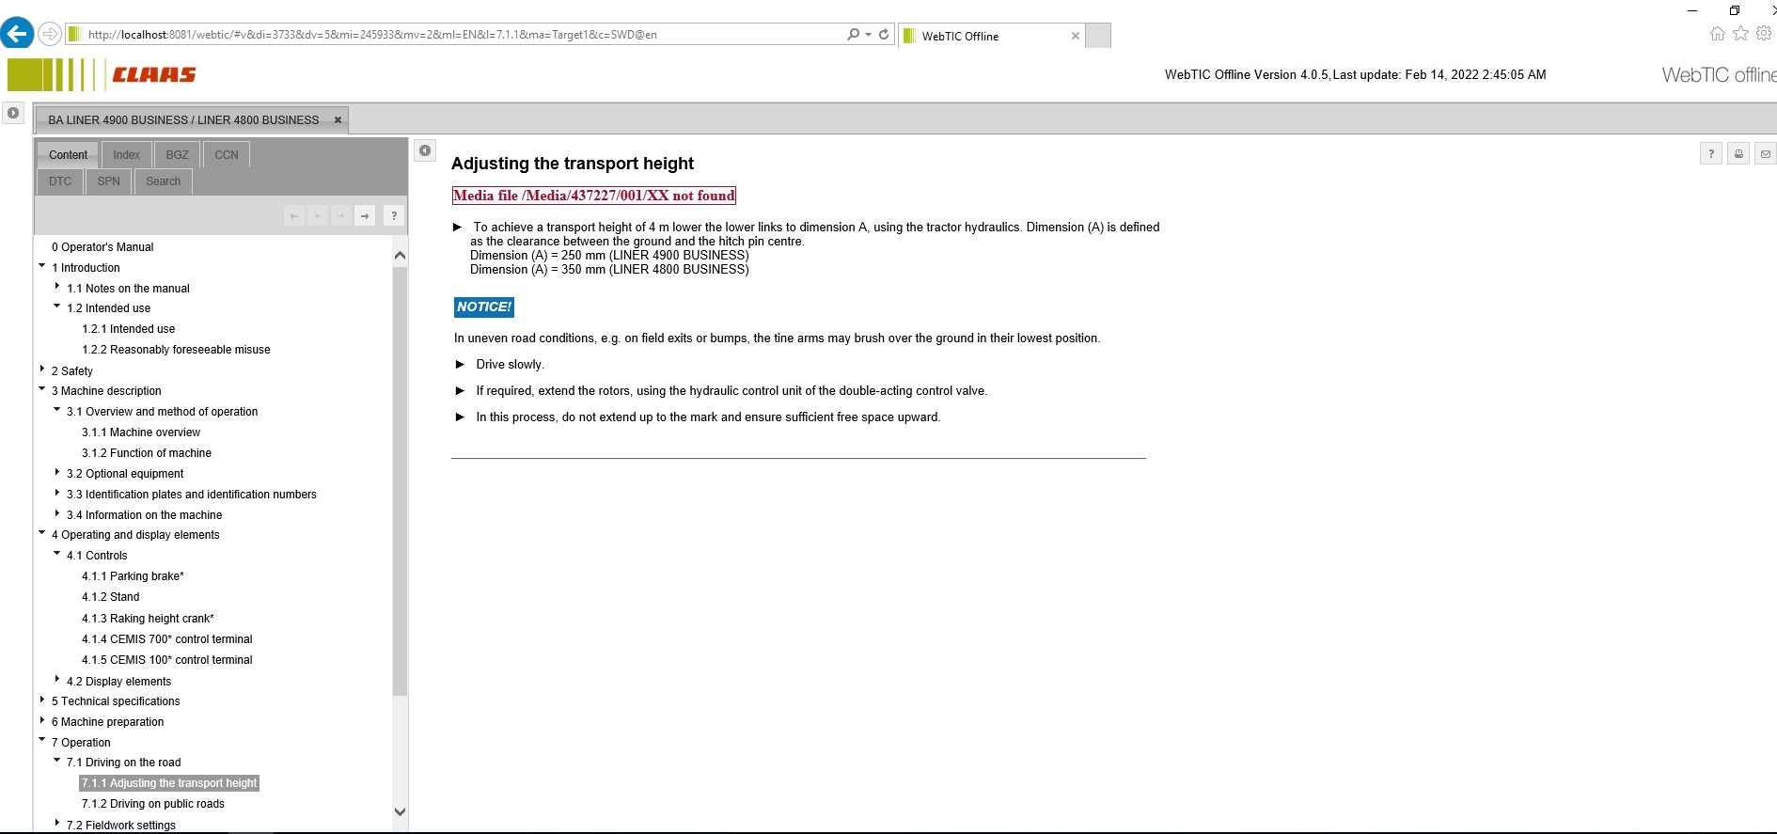Open 1.2.1 Intended use topic
Screen dimensions: 1777x834
coord(128,329)
